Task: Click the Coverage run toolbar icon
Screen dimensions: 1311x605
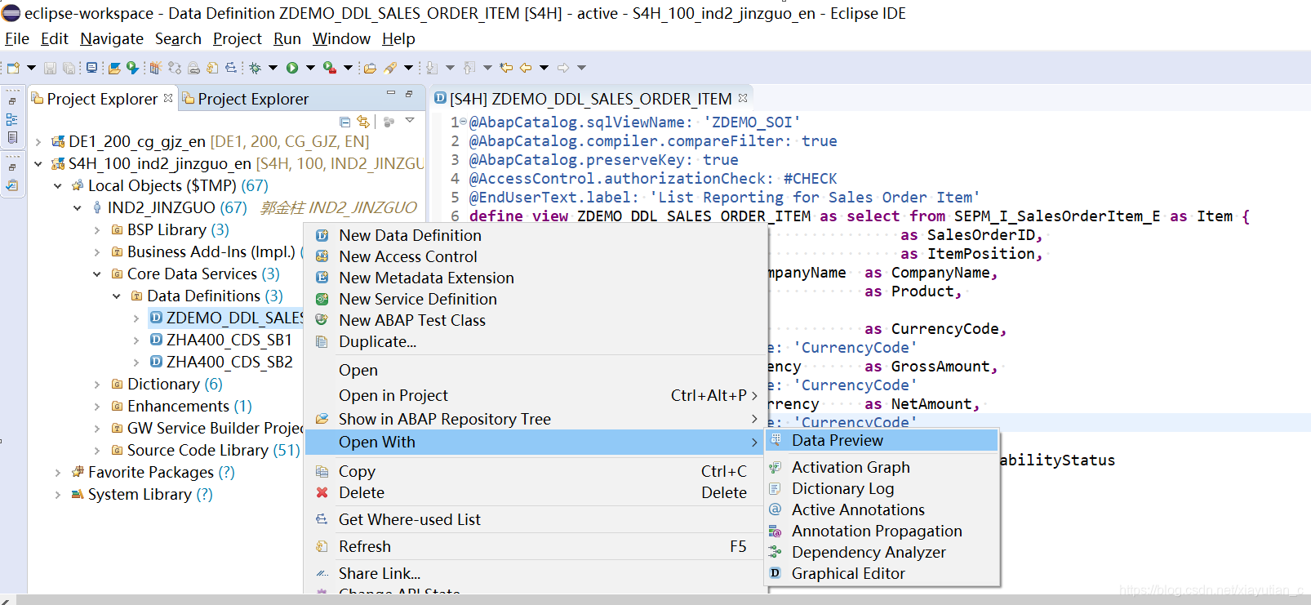Action: pyautogui.click(x=329, y=68)
